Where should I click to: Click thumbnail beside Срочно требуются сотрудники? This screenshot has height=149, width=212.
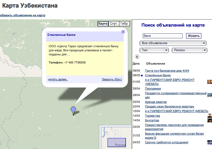click(x=209, y=142)
